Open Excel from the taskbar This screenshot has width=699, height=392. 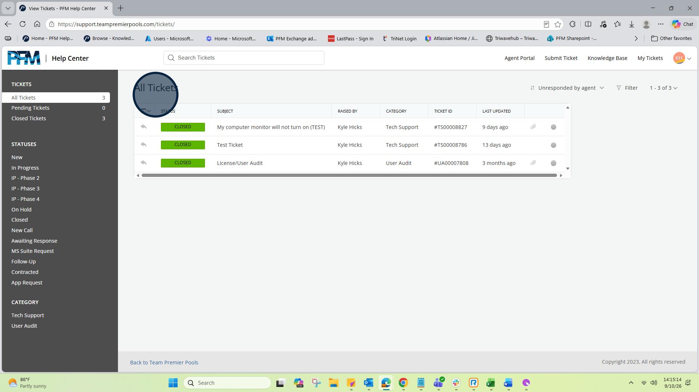coord(491,383)
